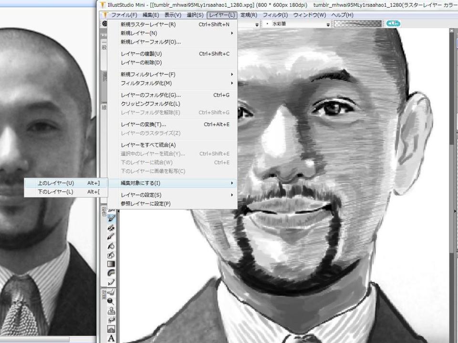The width and height of the screenshot is (458, 343).
Task: Select the eyedropper tool
Action: [111, 282]
